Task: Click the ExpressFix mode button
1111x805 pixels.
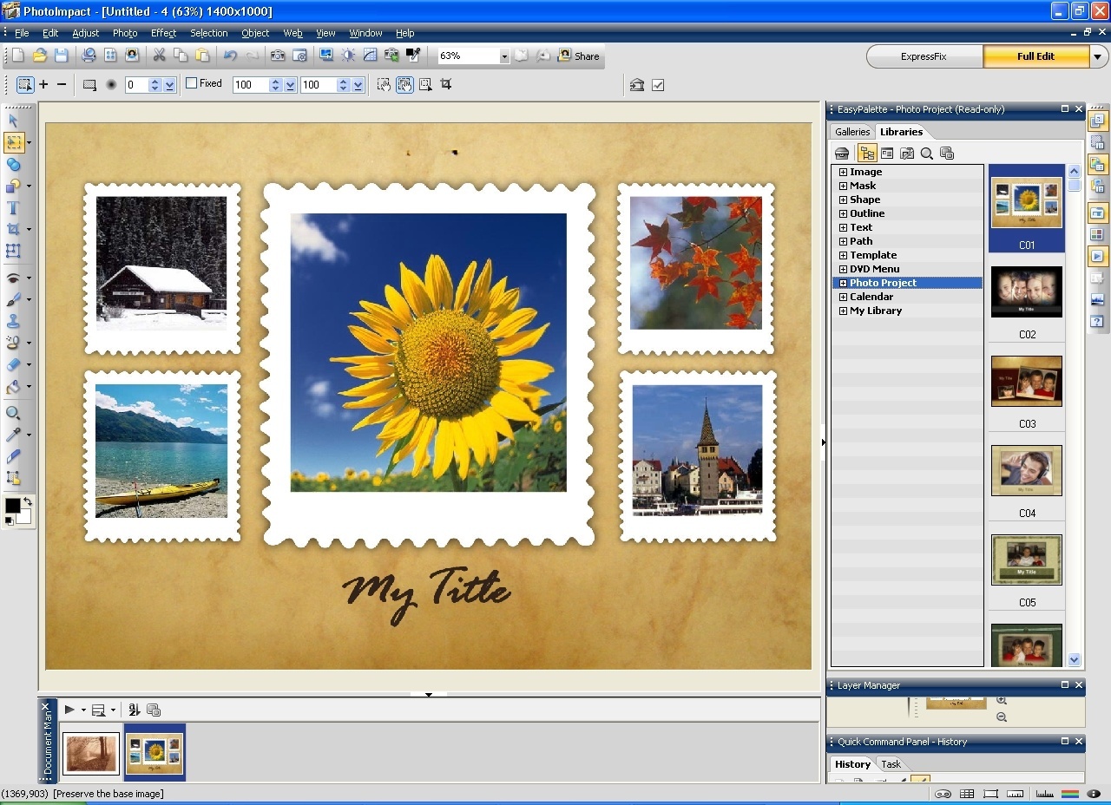Action: click(x=924, y=56)
